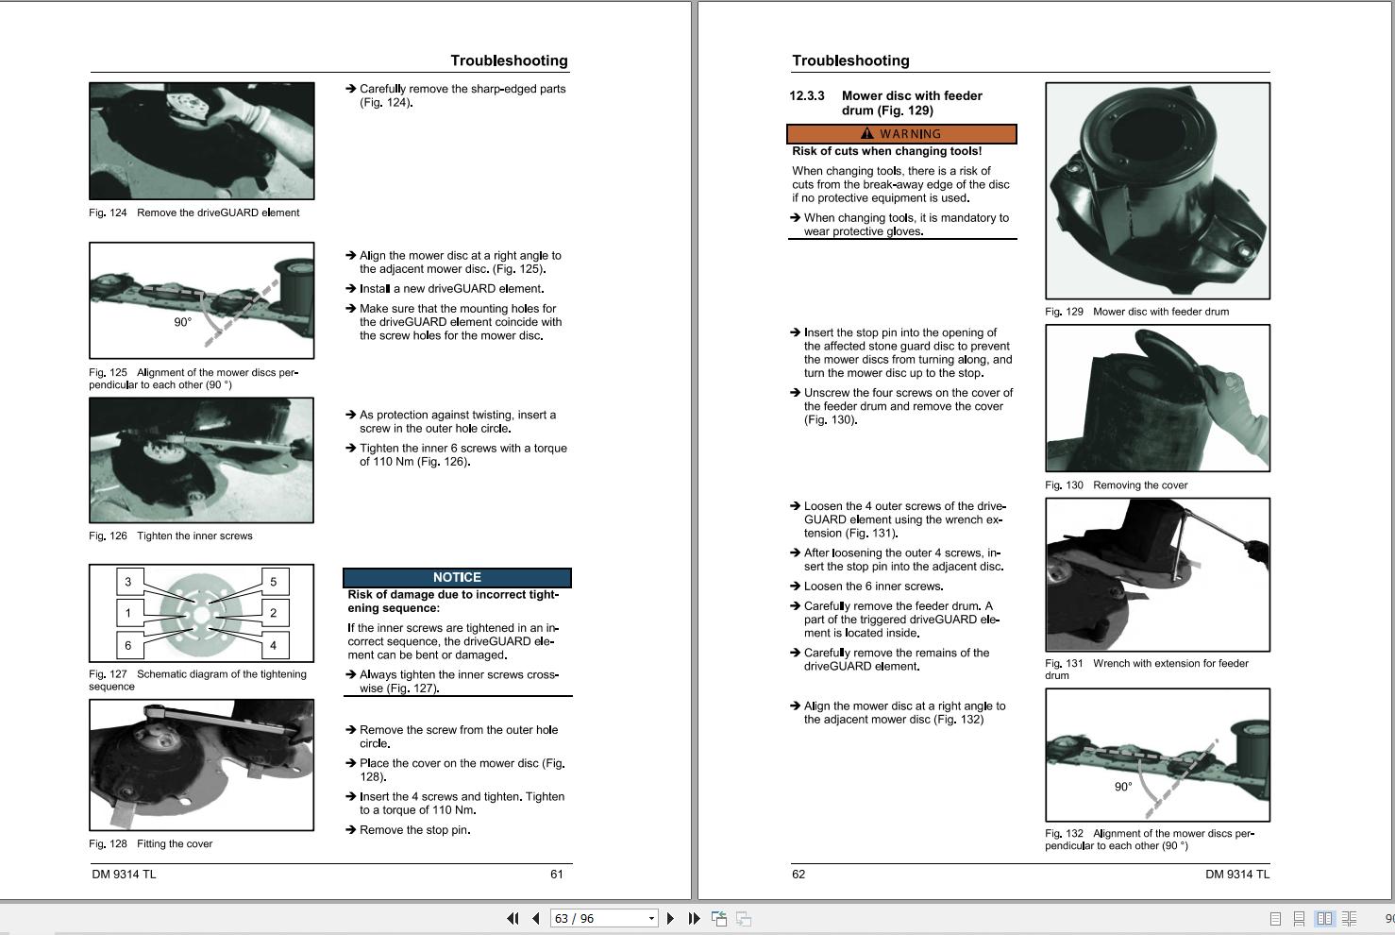The width and height of the screenshot is (1395, 935).
Task: Click the Fig. 131 wrench extension photo
Action: (1157, 574)
